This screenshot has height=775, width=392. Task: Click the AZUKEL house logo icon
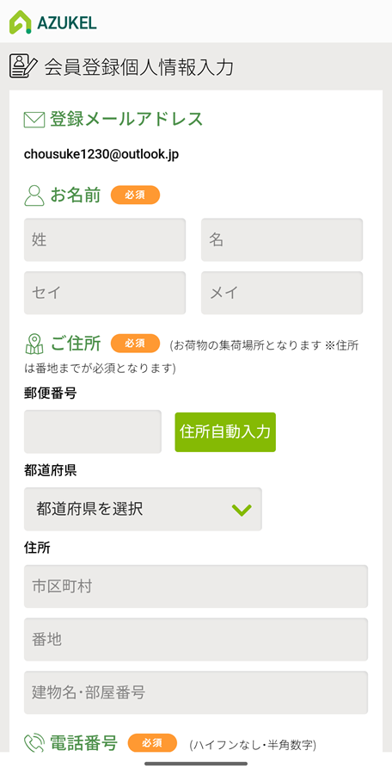[21, 22]
